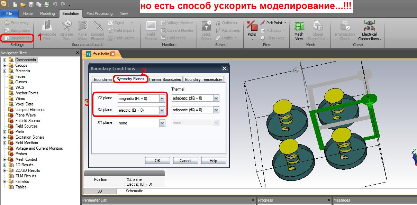
Task: Select the Plane Wave source
Action: click(82, 30)
